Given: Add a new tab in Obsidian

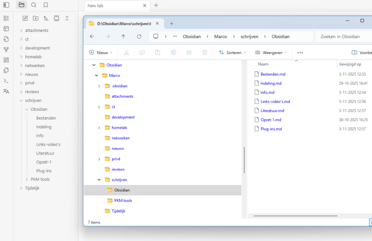Looking at the screenshot, I should click(x=156, y=5).
